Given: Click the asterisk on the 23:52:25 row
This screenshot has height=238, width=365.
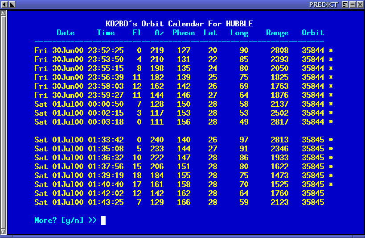Looking at the screenshot, I should [x=331, y=50].
